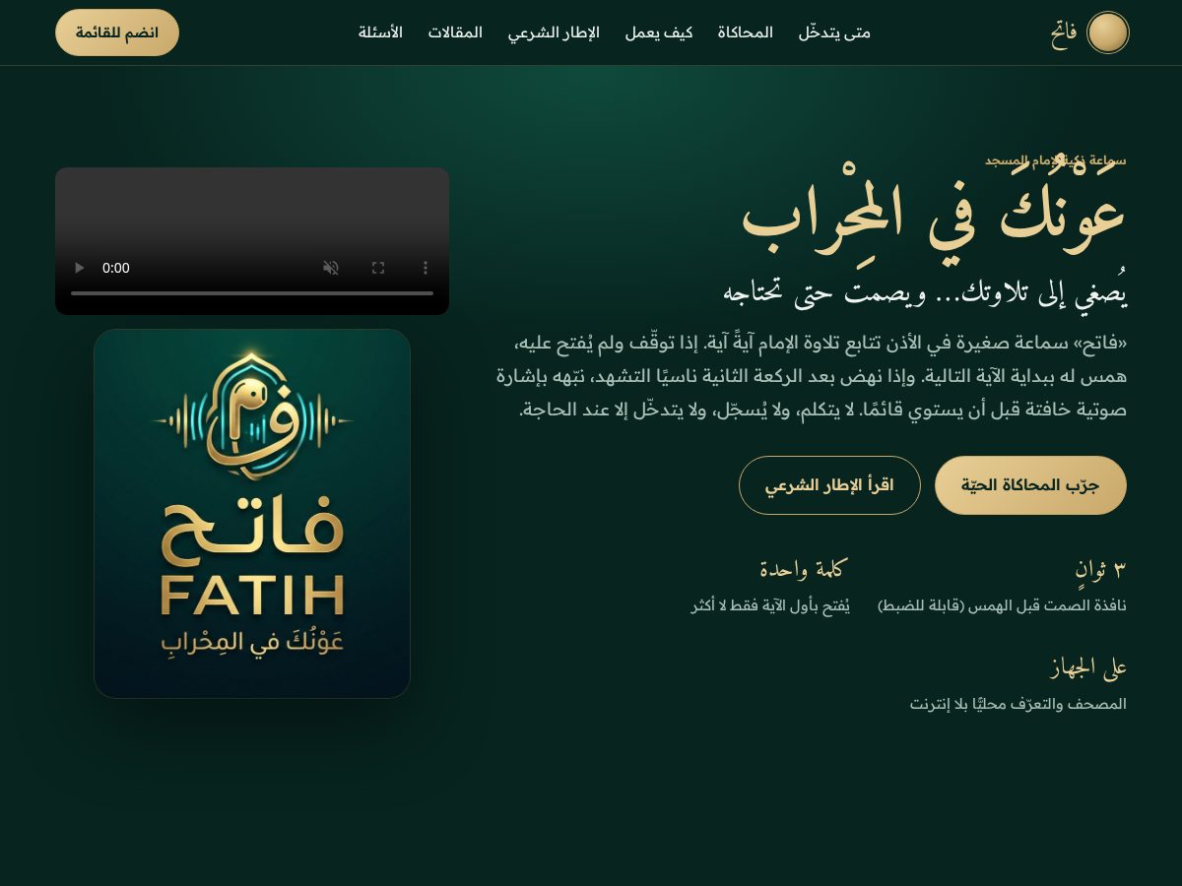This screenshot has width=1182, height=886.
Task: Open the المقالات nav link
Action: 455,32
